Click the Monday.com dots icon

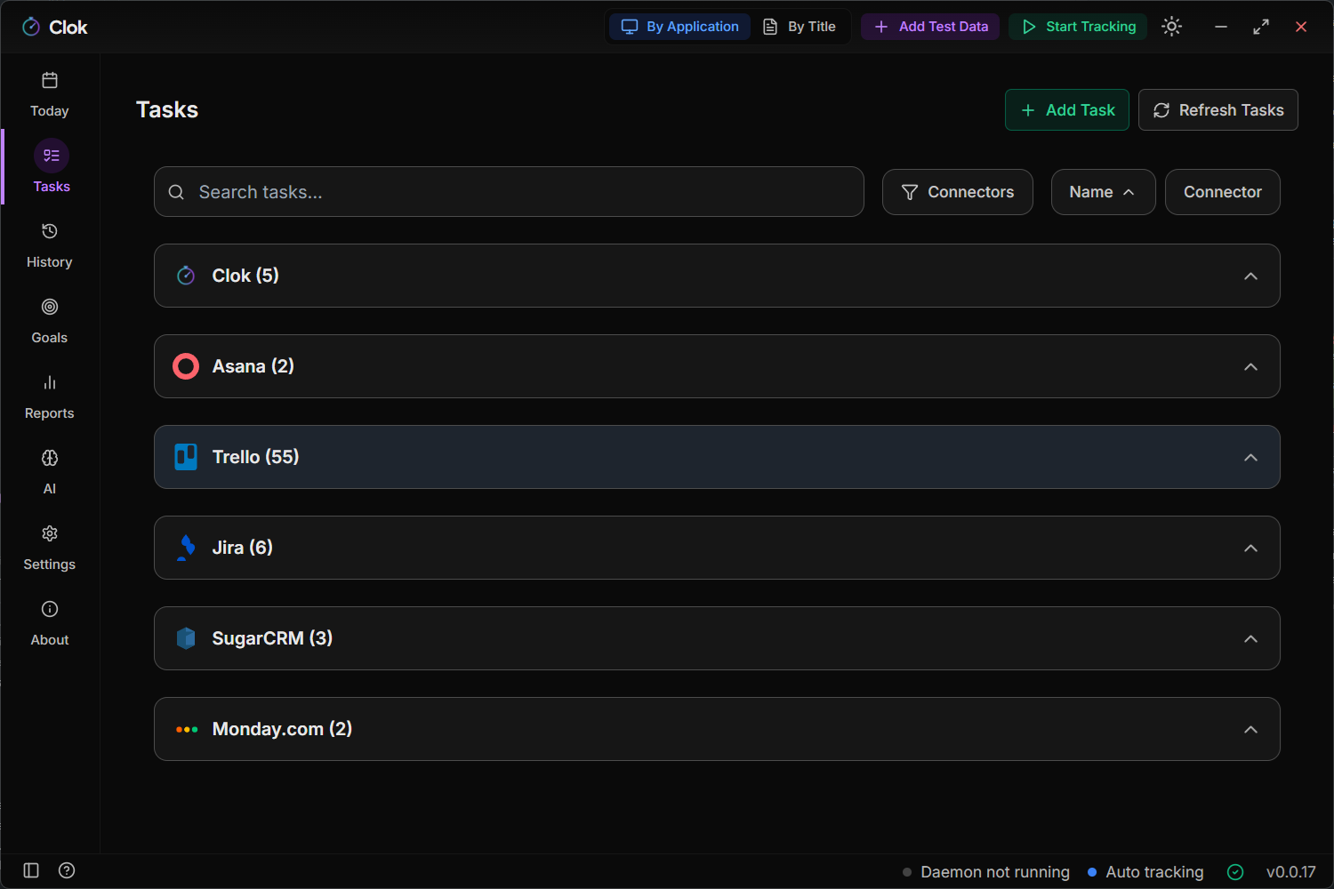(x=187, y=729)
